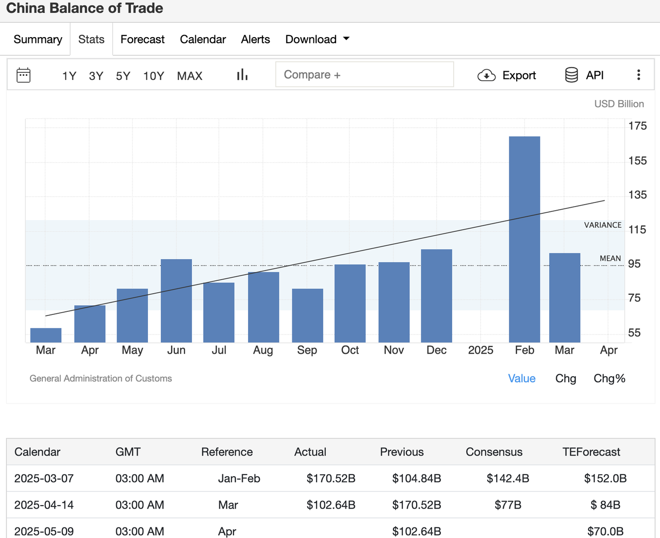This screenshot has width=660, height=538.
Task: Open the Forecast tab
Action: tap(142, 39)
